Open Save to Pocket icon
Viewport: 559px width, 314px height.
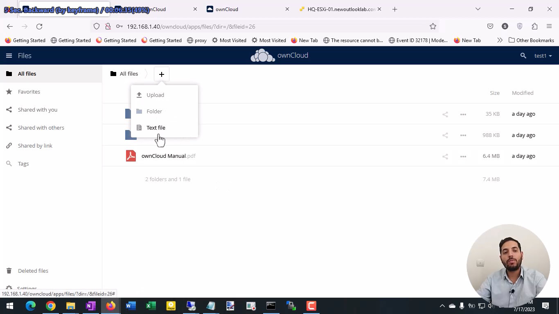(x=490, y=26)
